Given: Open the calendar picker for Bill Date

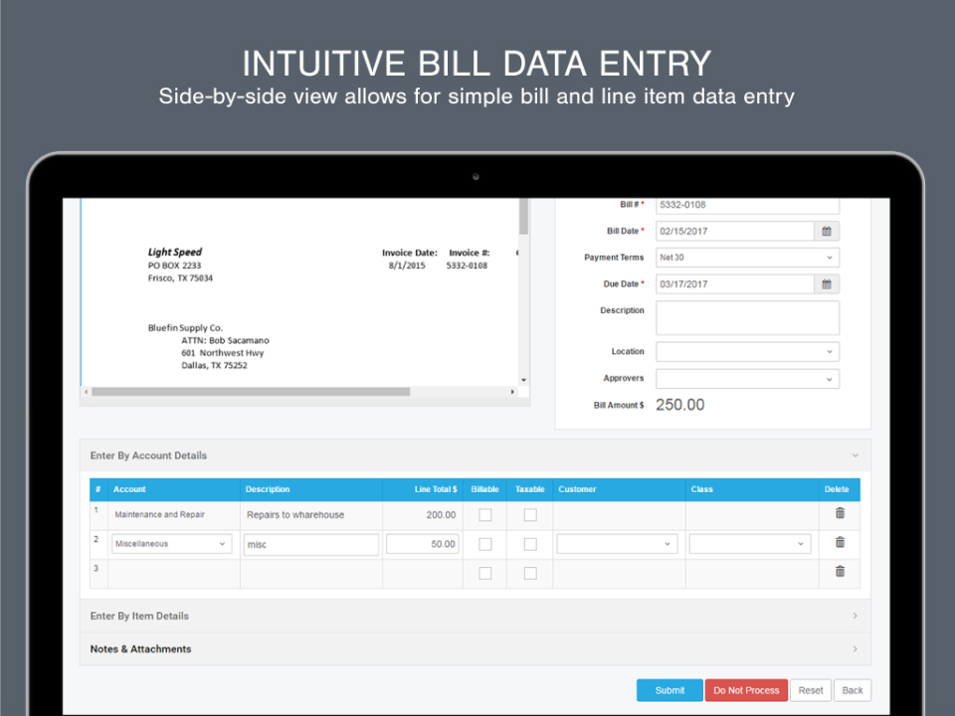Looking at the screenshot, I should tap(829, 231).
